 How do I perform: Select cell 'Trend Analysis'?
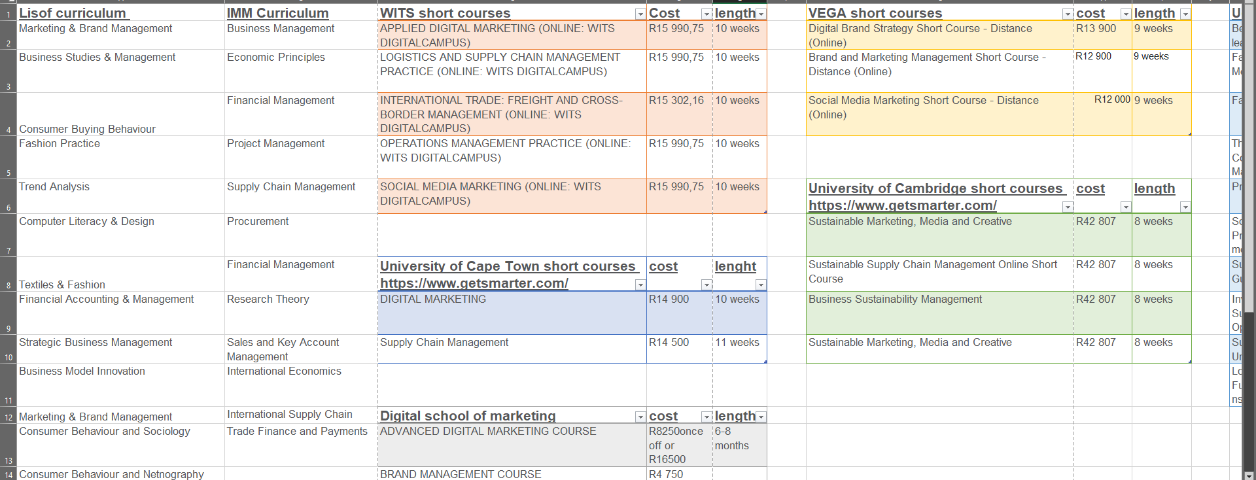click(120, 196)
